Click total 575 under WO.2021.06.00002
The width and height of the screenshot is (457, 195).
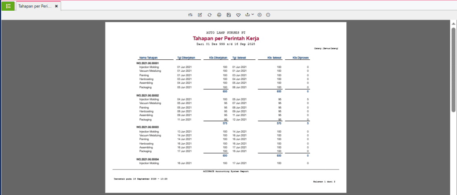[225, 123]
